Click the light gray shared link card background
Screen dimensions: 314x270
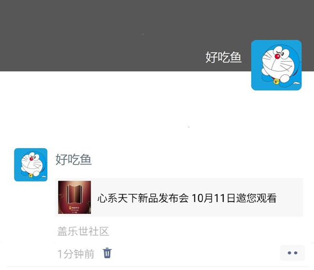click(x=179, y=197)
